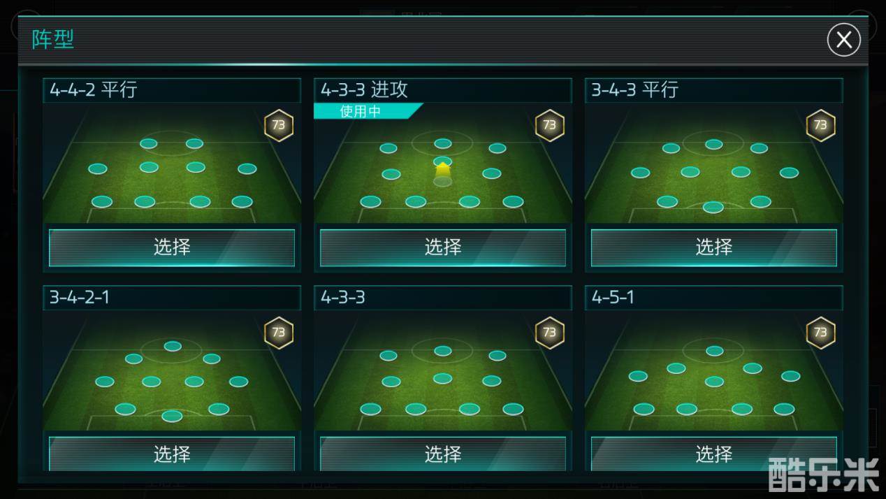Click 选择 under 3-4-3 平行 formation
The height and width of the screenshot is (499, 886).
(x=713, y=247)
